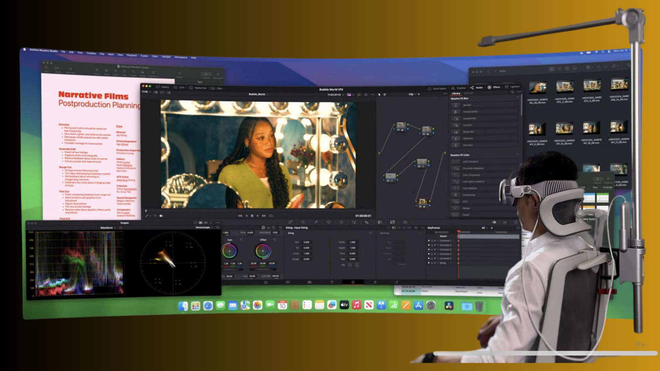The width and height of the screenshot is (660, 371).
Task: Toggle the Flip horizontal button in Sizing
Action: (x=350, y=265)
